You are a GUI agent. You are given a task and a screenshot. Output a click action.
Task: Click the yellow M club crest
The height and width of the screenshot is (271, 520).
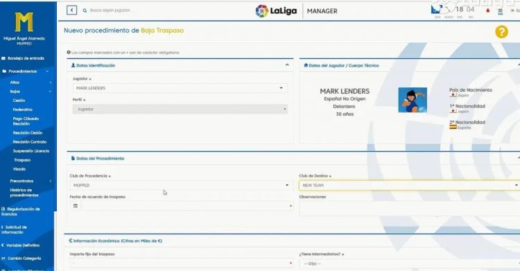[x=24, y=22]
